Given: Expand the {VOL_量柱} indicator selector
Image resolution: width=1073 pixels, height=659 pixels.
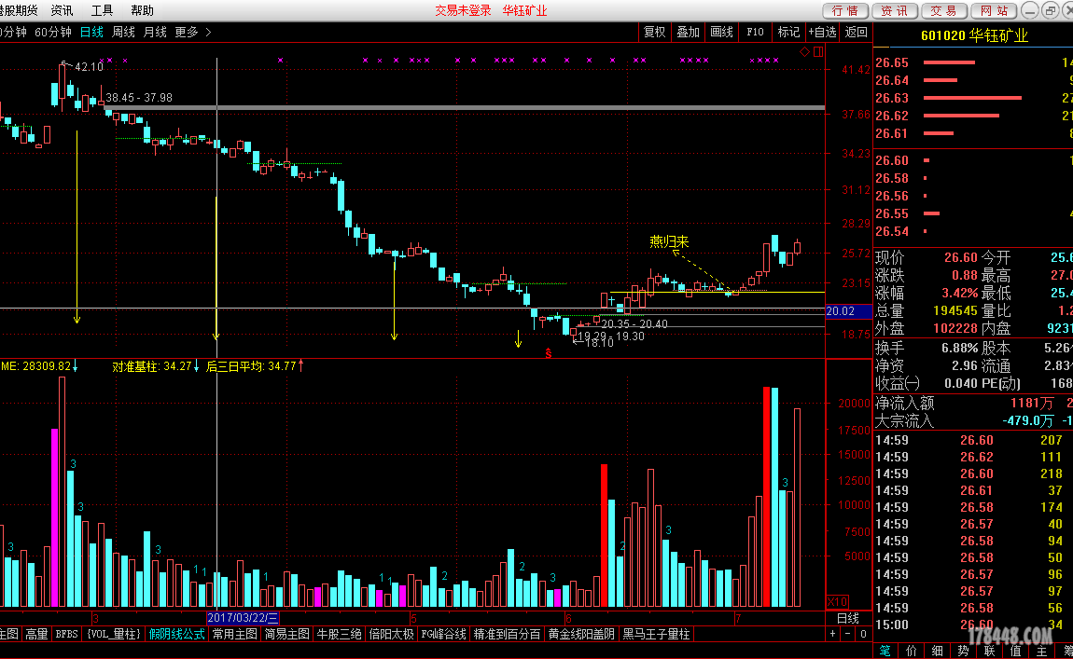Looking at the screenshot, I should point(114,635).
